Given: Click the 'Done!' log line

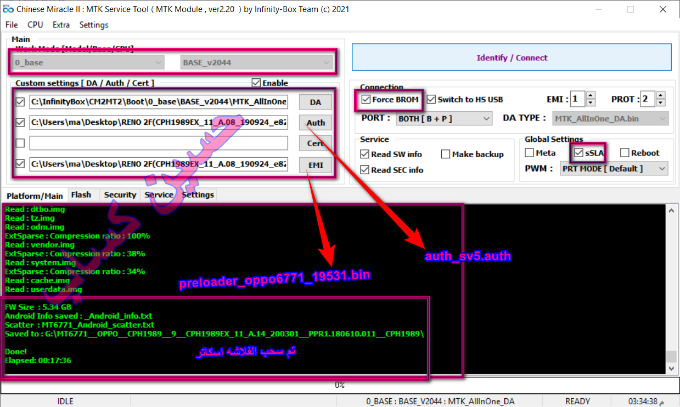Looking at the screenshot, I should [x=16, y=351].
